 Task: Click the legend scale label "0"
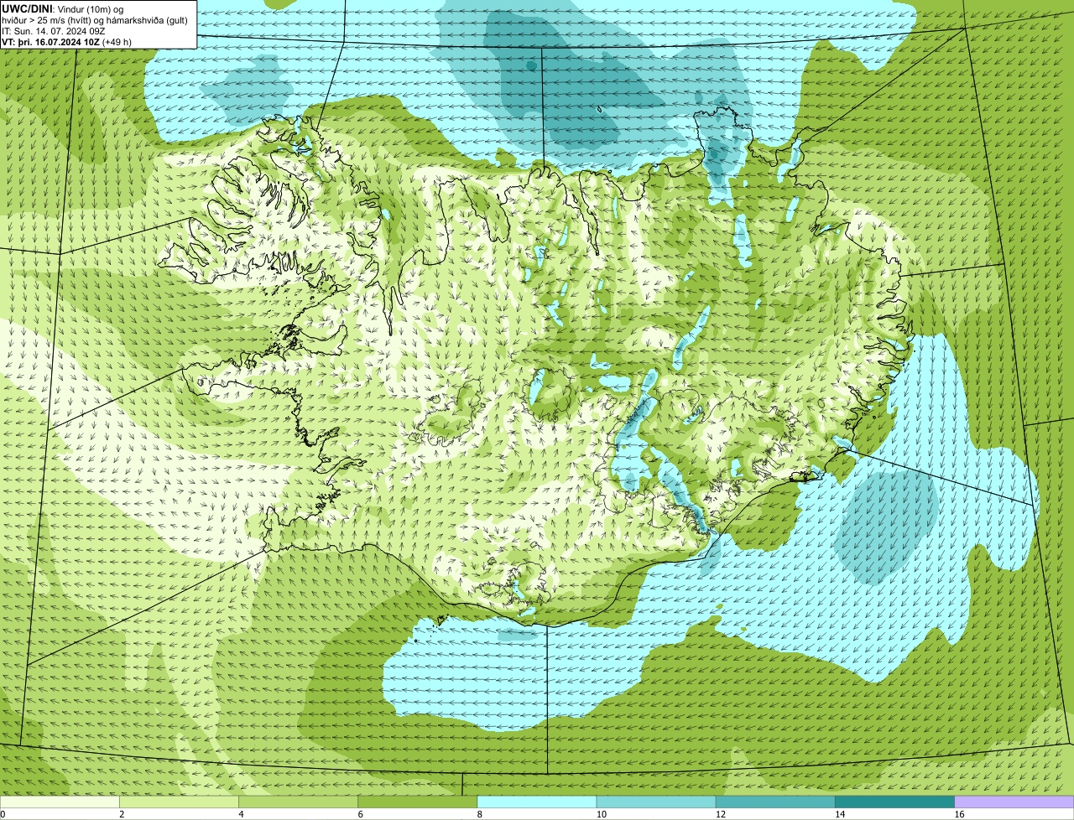coord(3,814)
